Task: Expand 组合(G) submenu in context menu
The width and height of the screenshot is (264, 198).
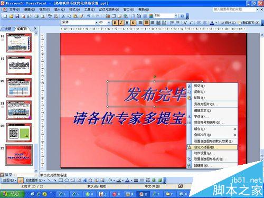Action: click(212, 129)
